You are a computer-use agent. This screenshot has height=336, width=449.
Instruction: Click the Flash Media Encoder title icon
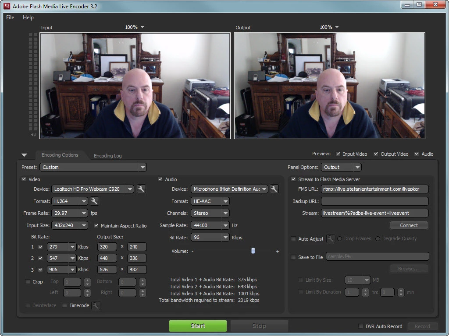tap(6, 6)
